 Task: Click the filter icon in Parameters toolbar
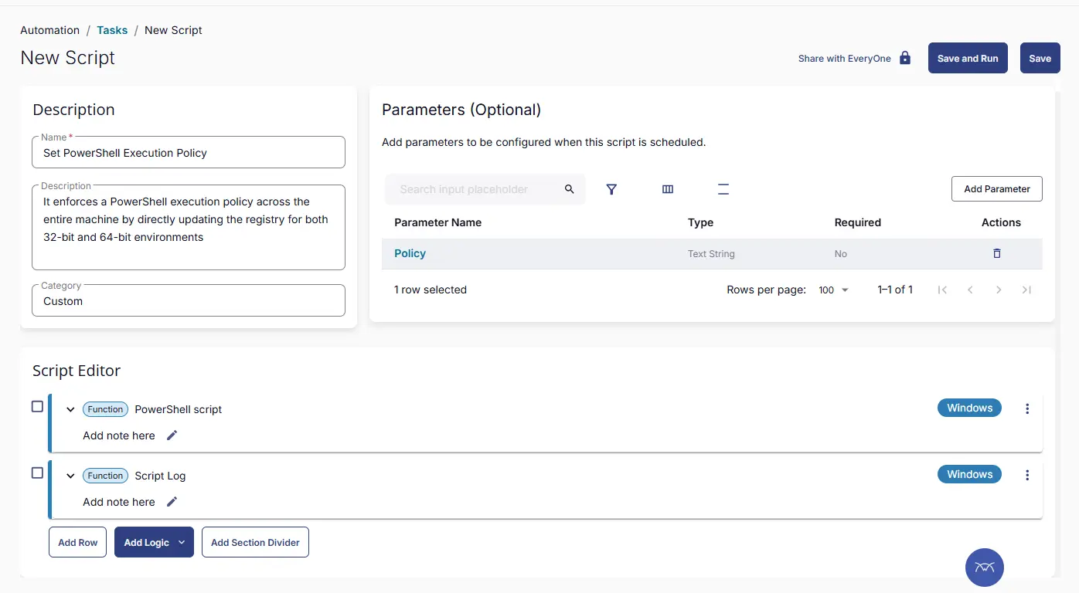pyautogui.click(x=611, y=189)
